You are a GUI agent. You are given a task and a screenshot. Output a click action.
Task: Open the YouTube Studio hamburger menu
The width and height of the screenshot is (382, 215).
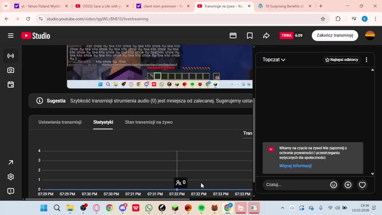coord(11,36)
